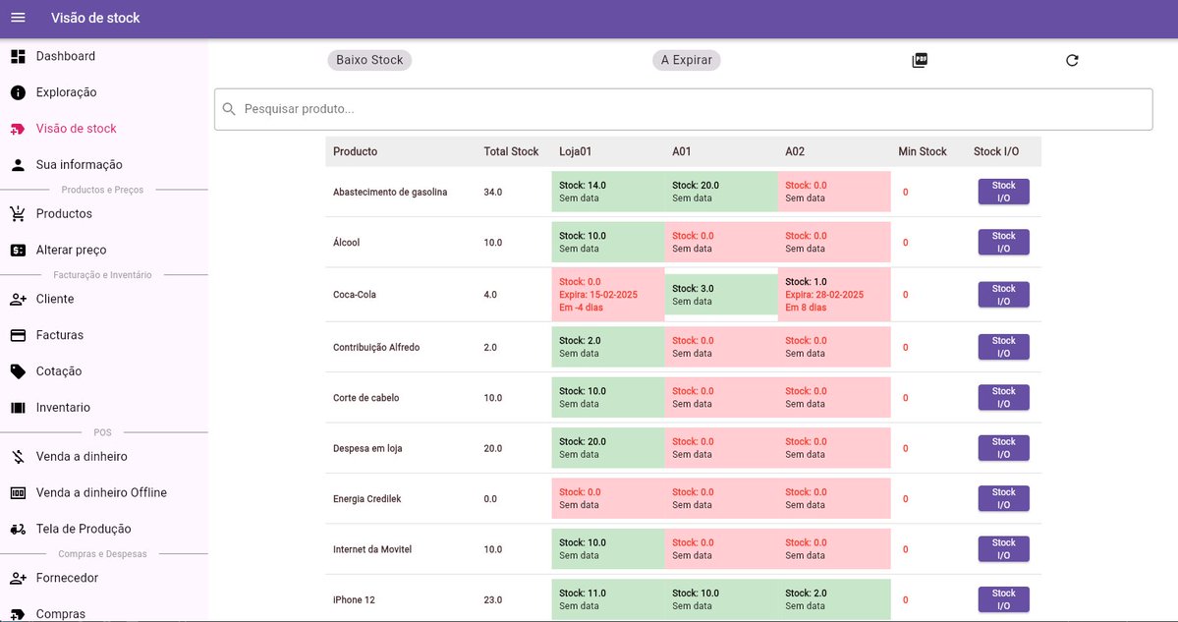Image resolution: width=1178 pixels, height=622 pixels.
Task: Click the Visão de stock sidebar icon
Action: point(18,129)
